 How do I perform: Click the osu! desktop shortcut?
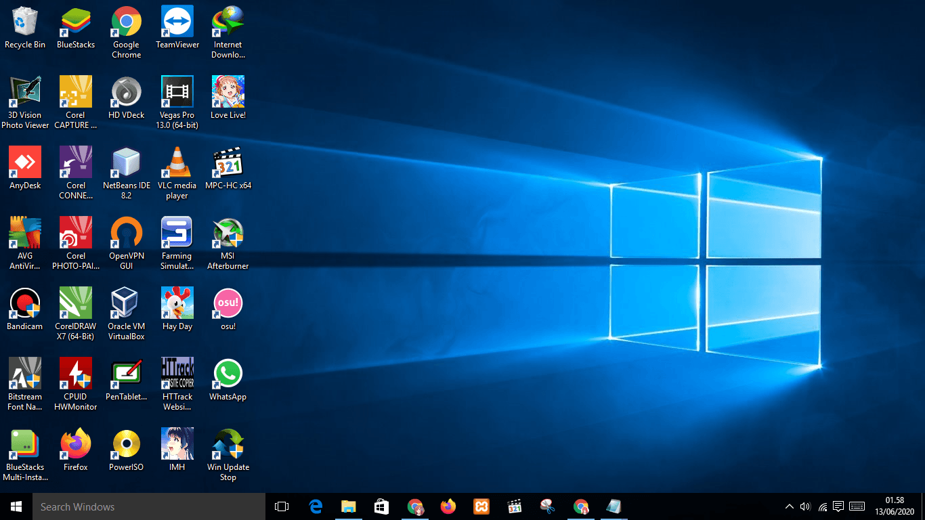pos(228,309)
